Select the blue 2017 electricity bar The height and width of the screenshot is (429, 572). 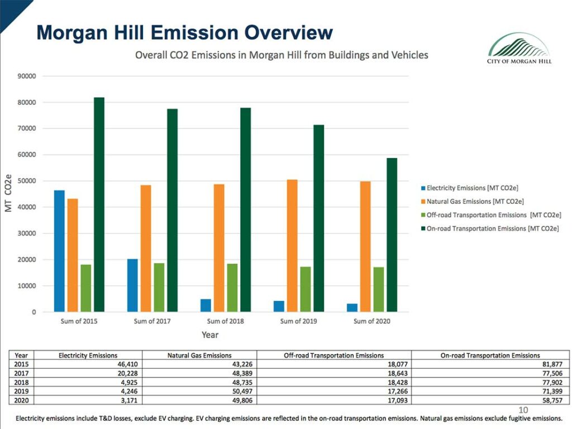(132, 285)
